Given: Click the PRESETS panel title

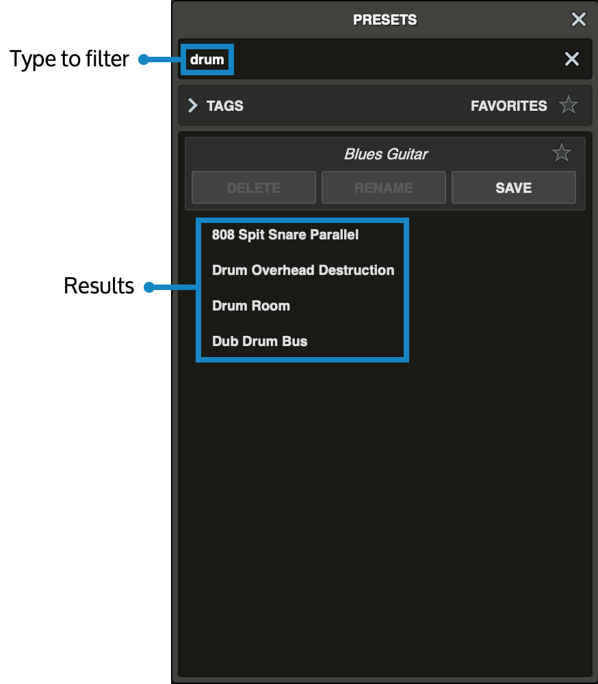Looking at the screenshot, I should [385, 20].
